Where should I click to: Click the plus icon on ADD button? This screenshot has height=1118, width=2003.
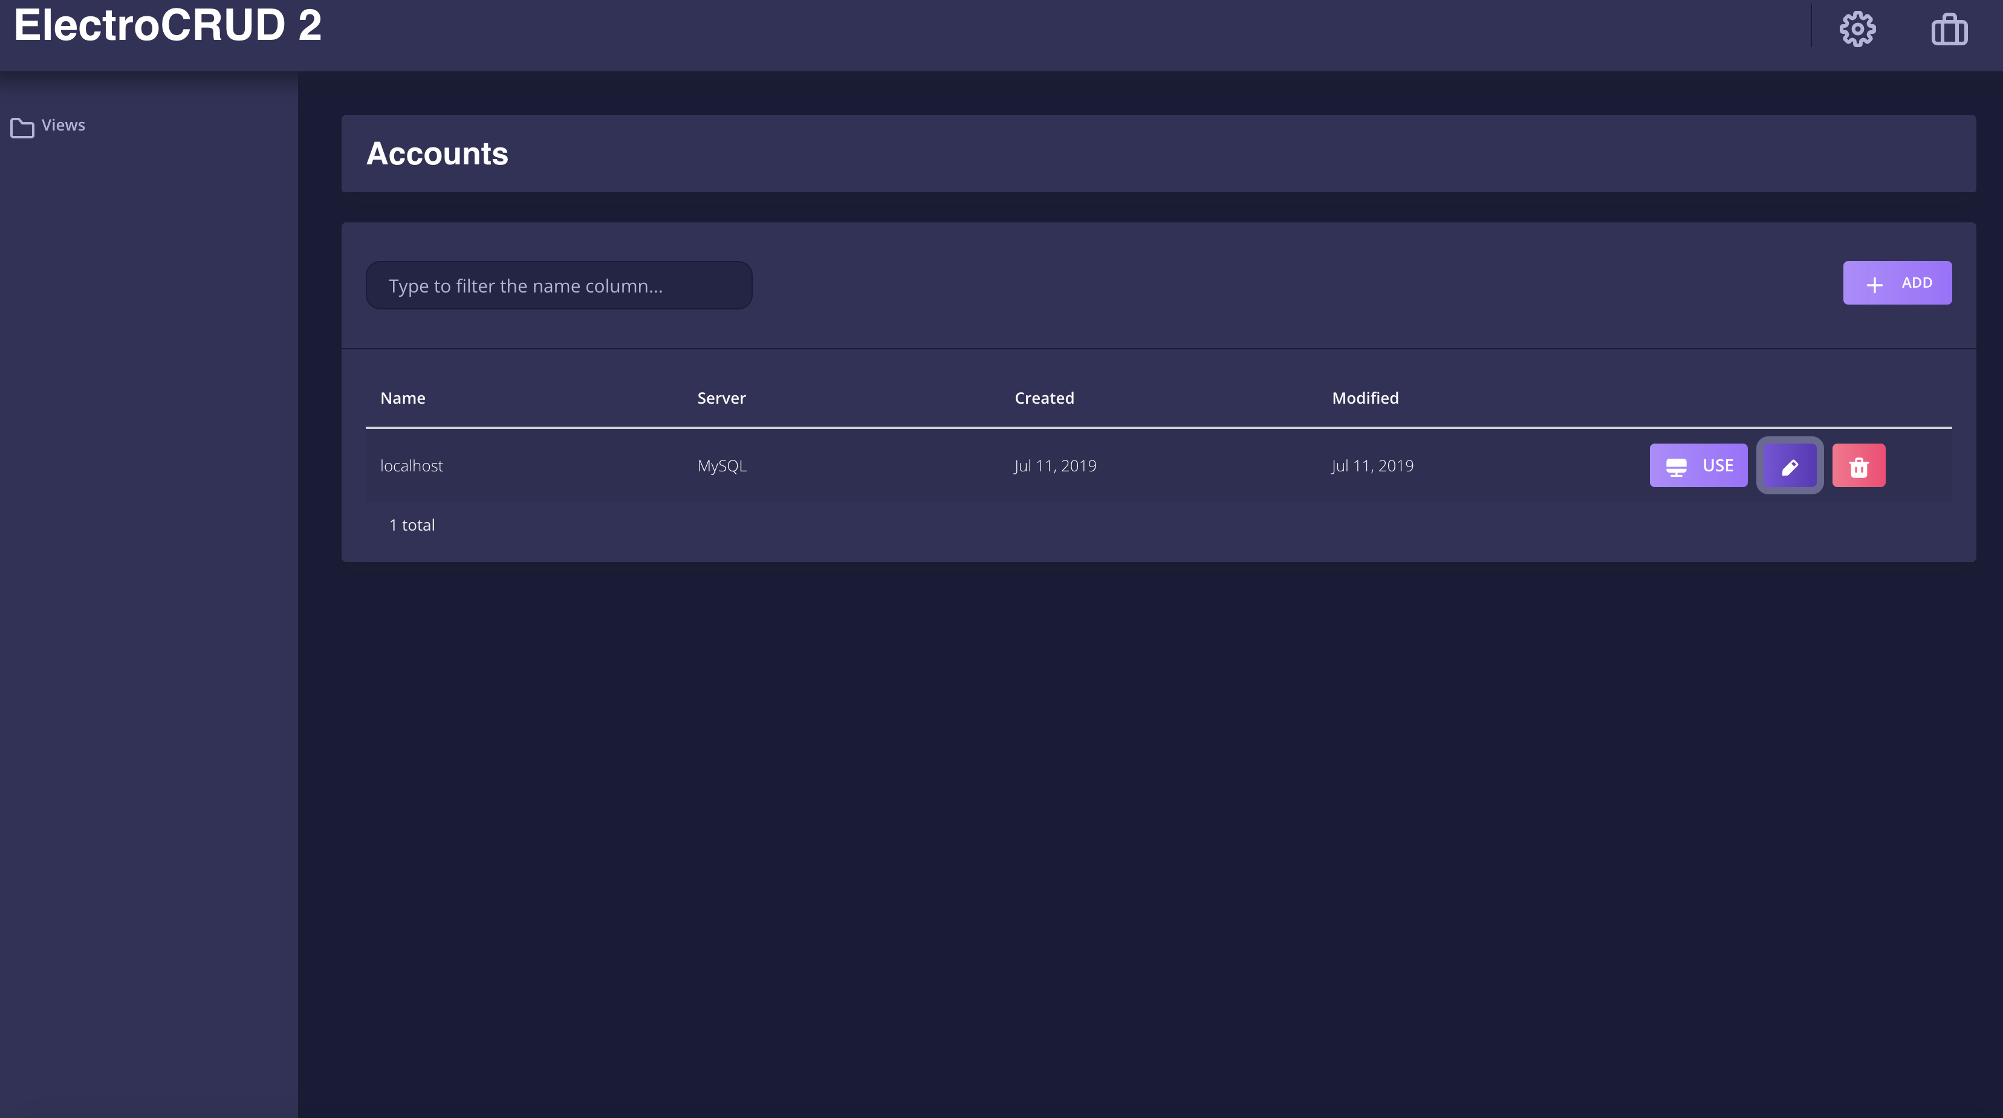click(1874, 285)
